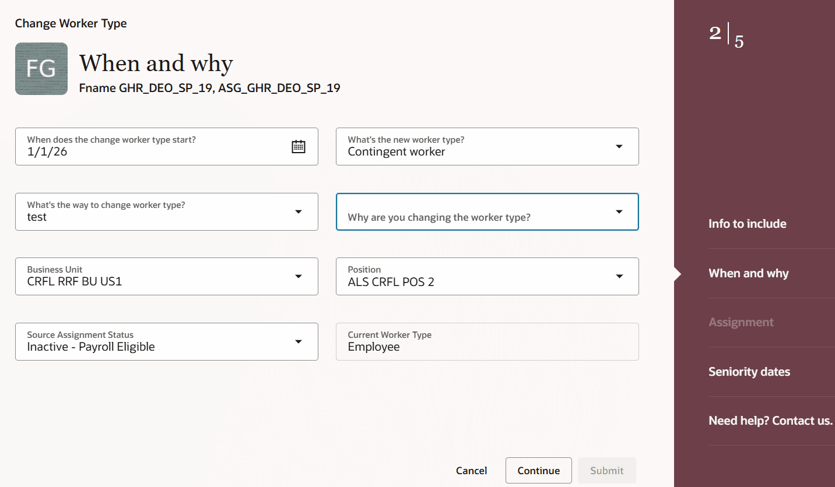
Task: Click the dropdown arrow on Position field
Action: coord(619,276)
